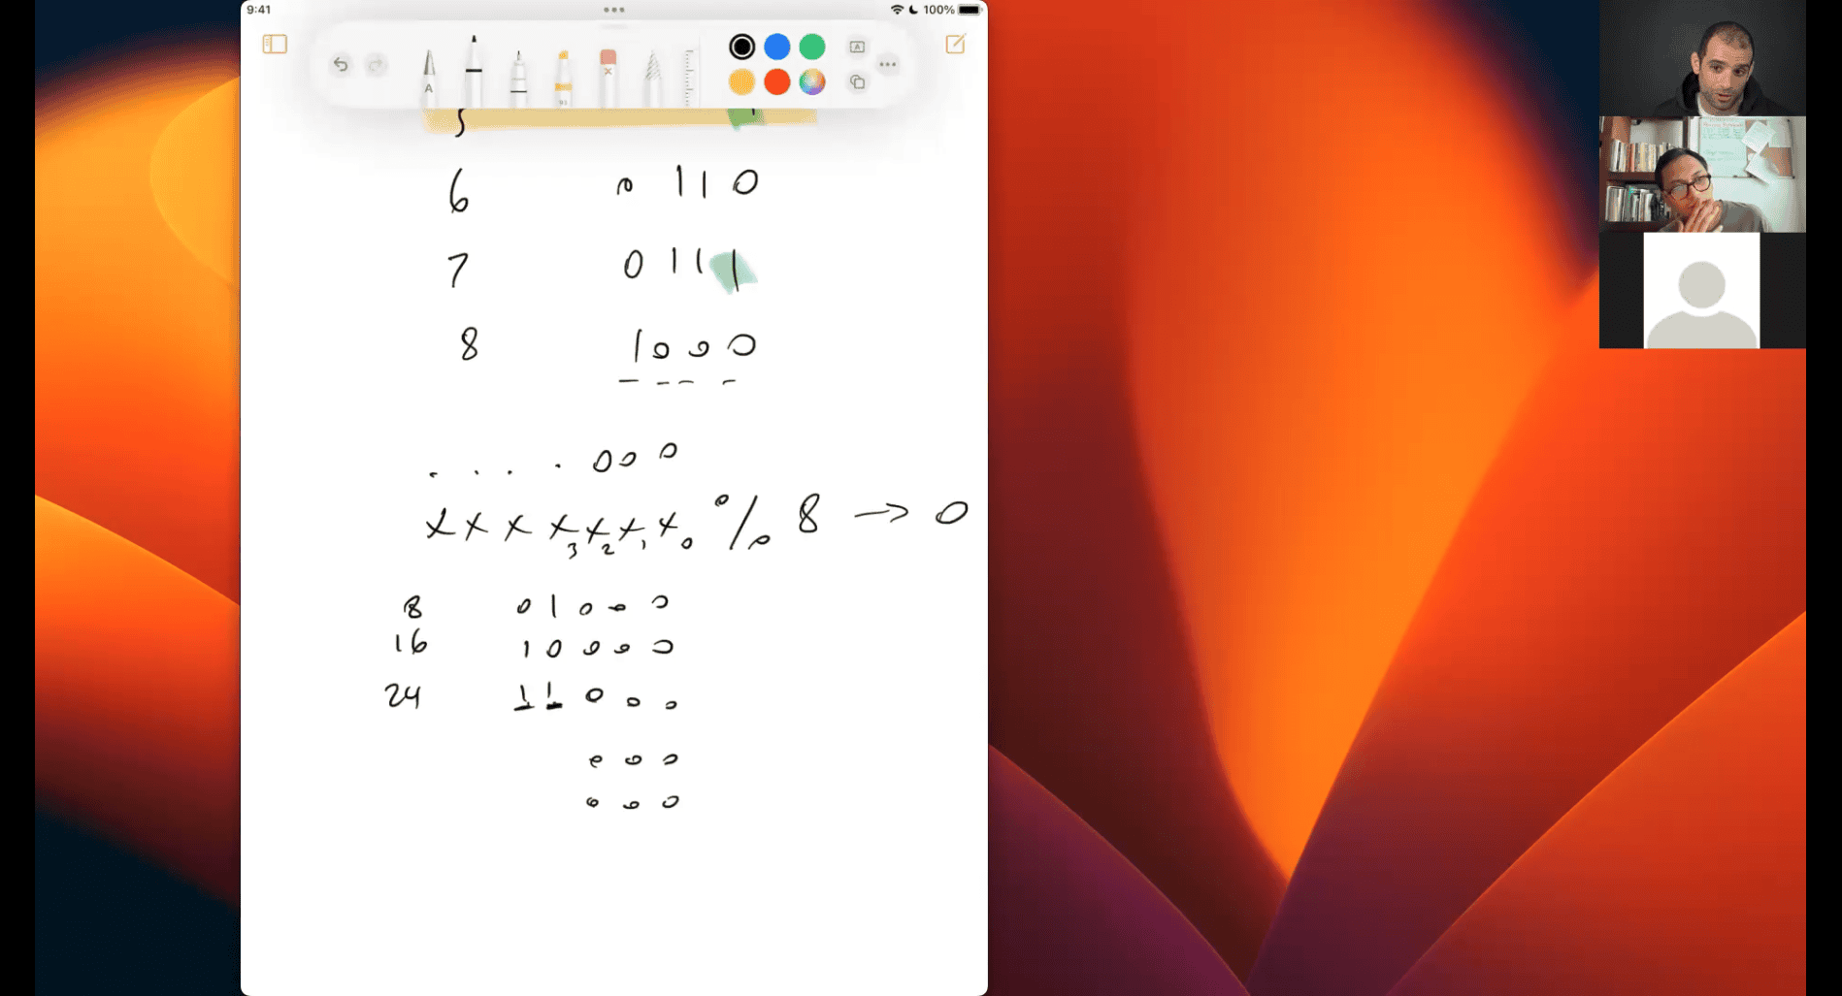
Task: Select top presenter video thumbnail
Action: coord(1702,58)
